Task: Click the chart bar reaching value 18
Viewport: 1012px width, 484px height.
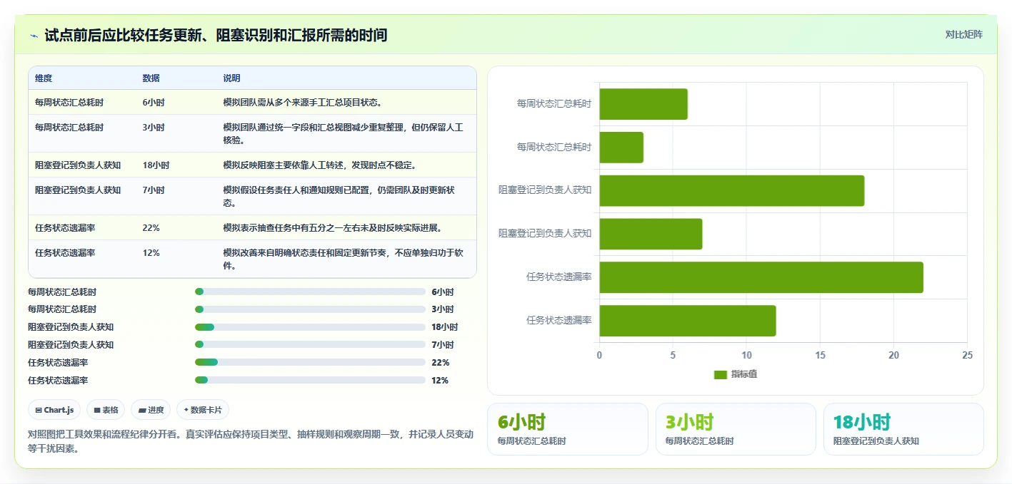Action: point(732,190)
